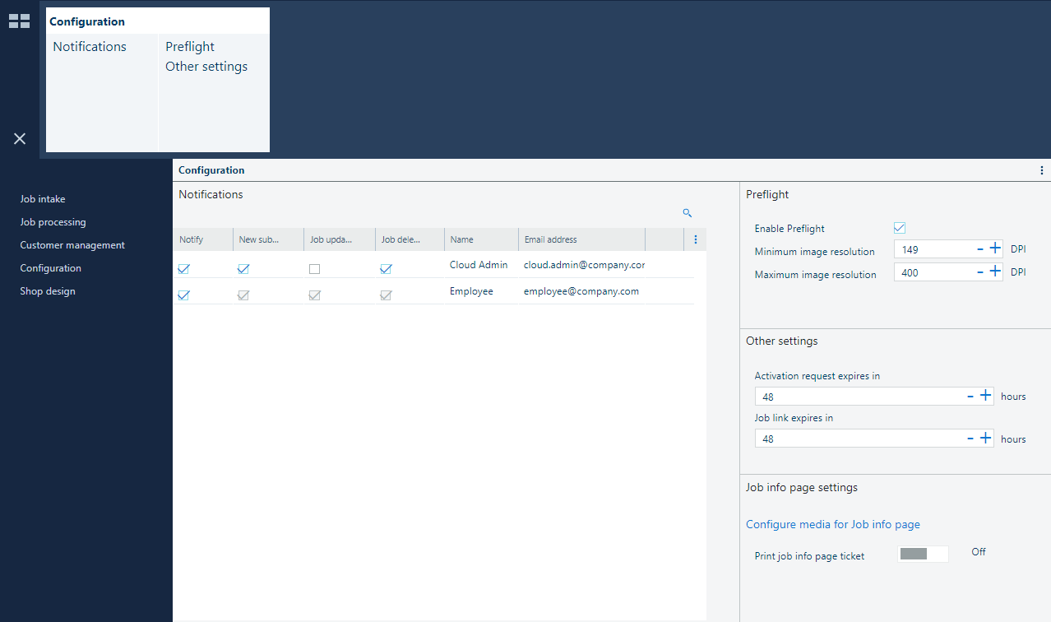Close the navigation overlay with X icon
The height and width of the screenshot is (622, 1051).
tap(20, 138)
